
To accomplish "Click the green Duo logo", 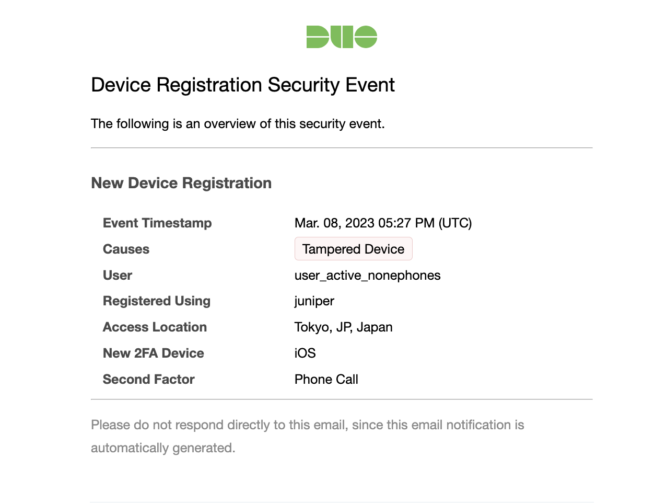I will pyautogui.click(x=342, y=37).
